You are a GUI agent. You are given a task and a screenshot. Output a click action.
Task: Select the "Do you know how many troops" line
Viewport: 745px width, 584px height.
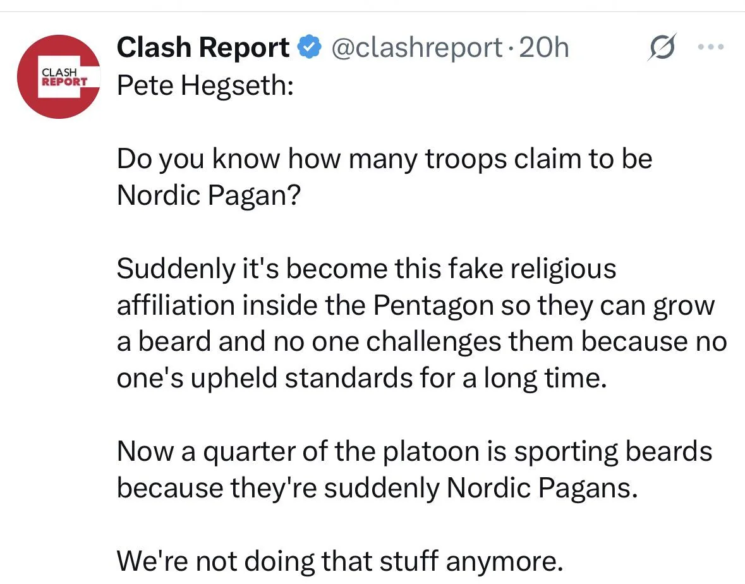[384, 159]
